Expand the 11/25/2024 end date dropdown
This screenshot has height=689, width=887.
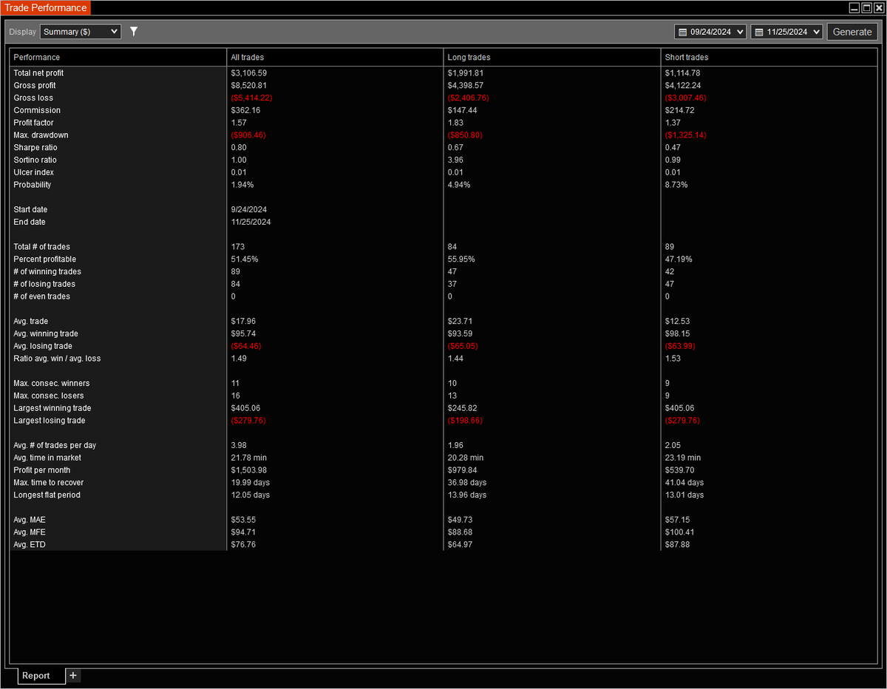[x=816, y=32]
